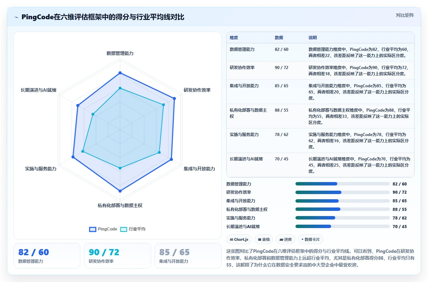Click the radar axis label 集成与开放能力
428x282 pixels.
point(199,169)
